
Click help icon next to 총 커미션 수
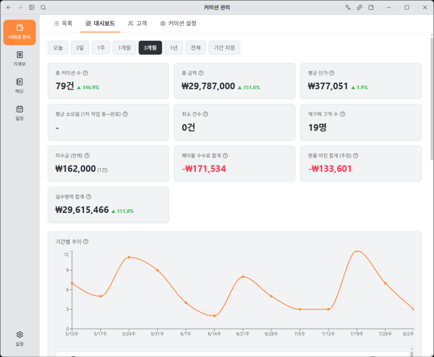pos(86,73)
